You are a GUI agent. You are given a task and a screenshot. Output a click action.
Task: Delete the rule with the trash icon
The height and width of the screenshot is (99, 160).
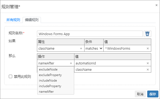pyautogui.click(x=147, y=34)
